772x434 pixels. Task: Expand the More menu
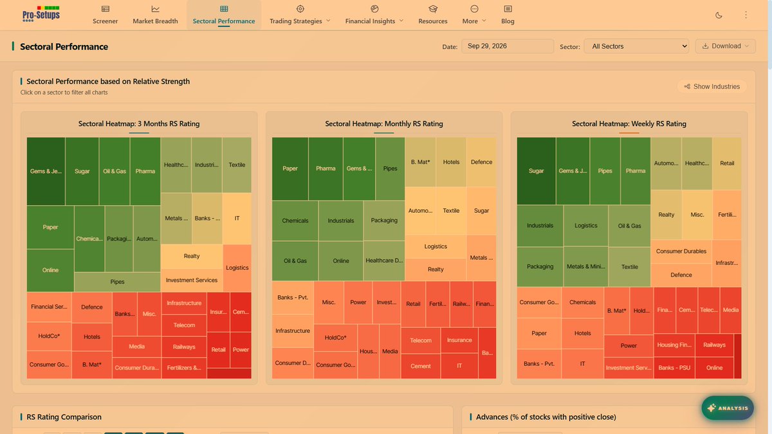474,15
